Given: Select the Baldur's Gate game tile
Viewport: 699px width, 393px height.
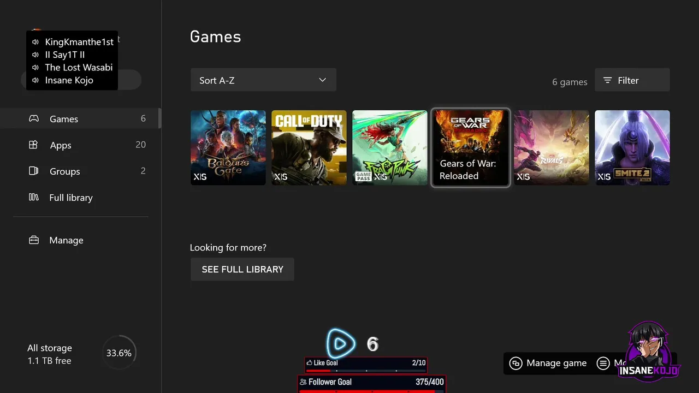Looking at the screenshot, I should click(228, 147).
